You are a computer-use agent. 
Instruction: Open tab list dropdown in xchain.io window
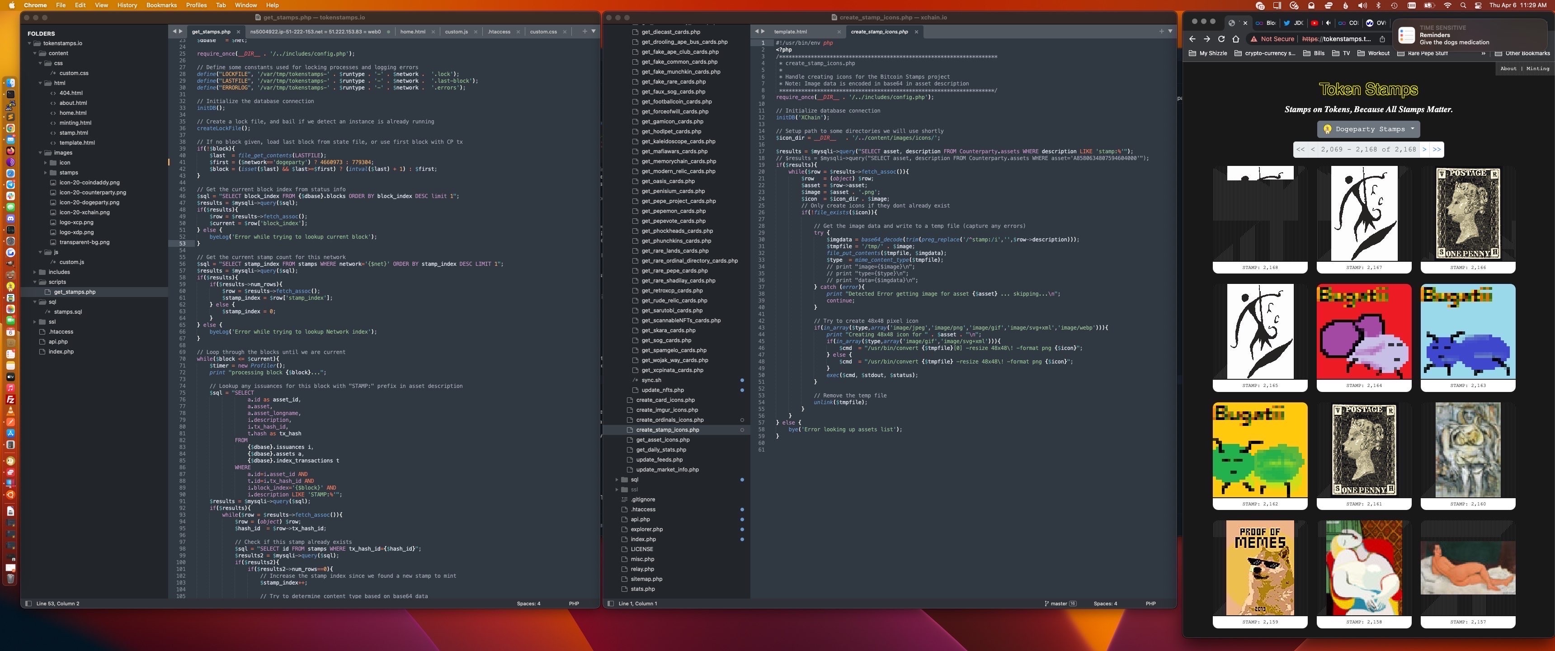pyautogui.click(x=1170, y=31)
